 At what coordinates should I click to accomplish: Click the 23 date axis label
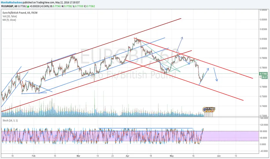pos(112,156)
